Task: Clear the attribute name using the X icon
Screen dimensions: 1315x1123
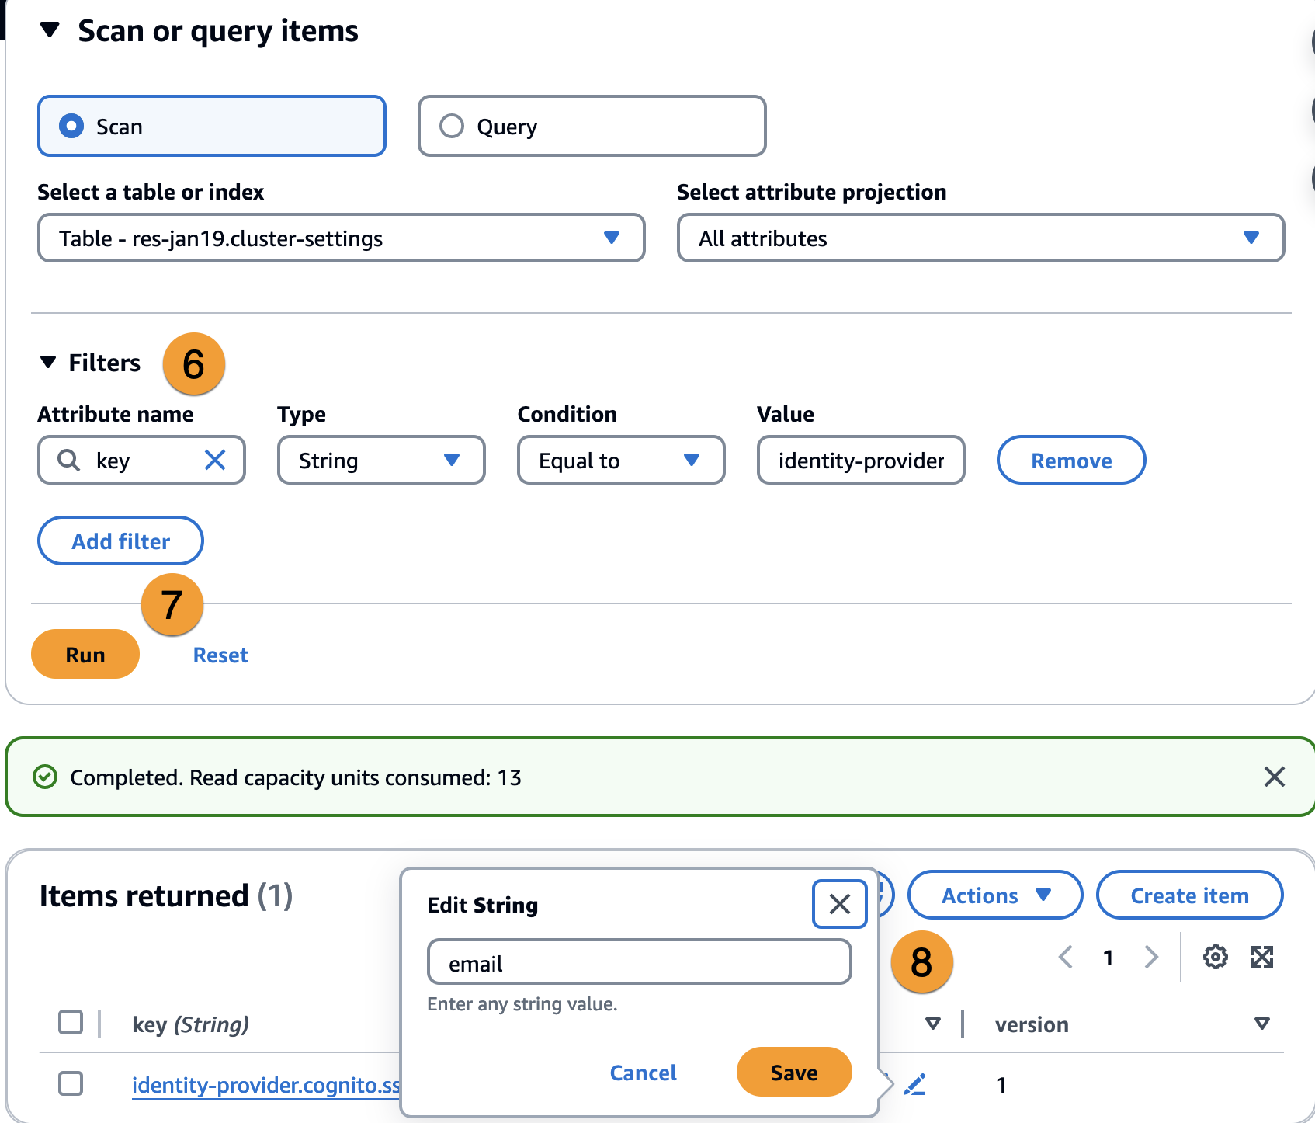Action: (215, 460)
